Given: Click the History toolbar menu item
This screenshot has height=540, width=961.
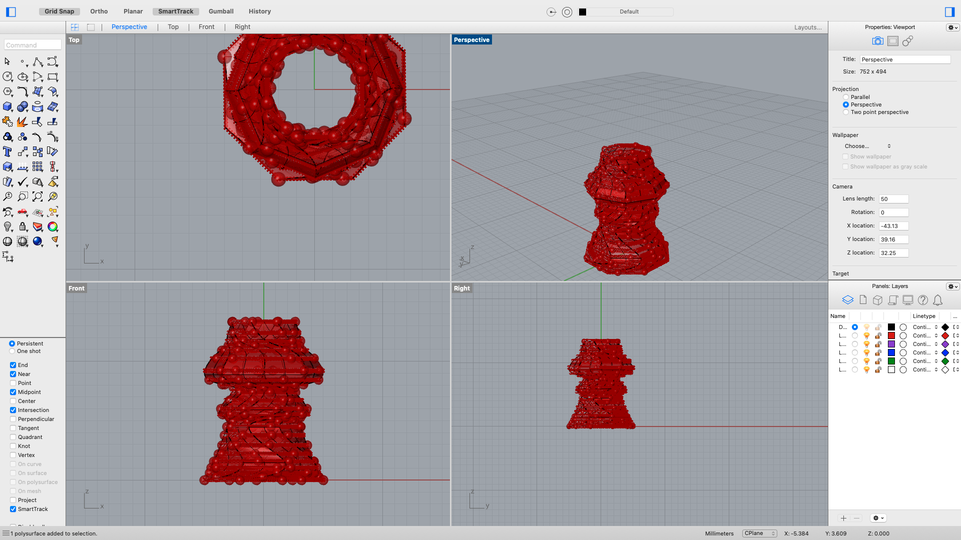Looking at the screenshot, I should [259, 11].
